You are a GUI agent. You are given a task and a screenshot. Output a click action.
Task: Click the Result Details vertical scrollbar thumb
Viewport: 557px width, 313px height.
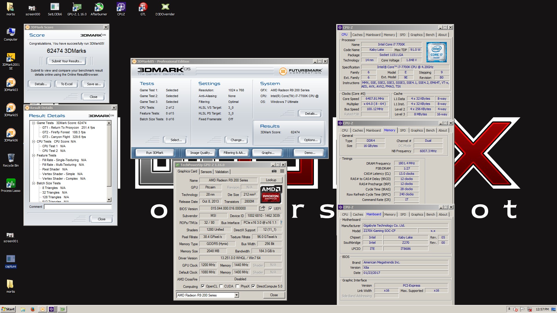pos(109,156)
